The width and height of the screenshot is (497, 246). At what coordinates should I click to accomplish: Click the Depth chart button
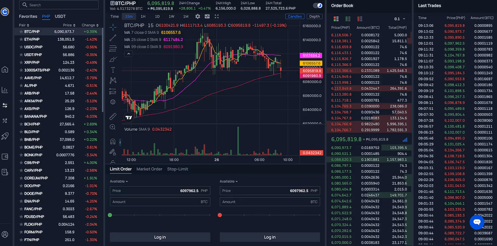pyautogui.click(x=314, y=17)
